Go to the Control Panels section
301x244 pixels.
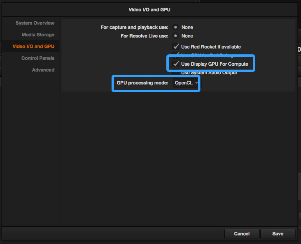tap(38, 58)
